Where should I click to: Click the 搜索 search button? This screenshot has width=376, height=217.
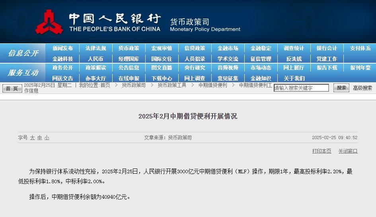point(341,88)
